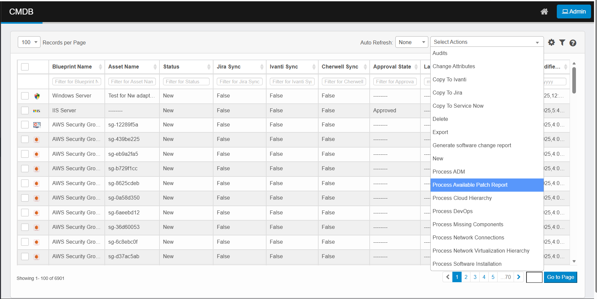Click the home icon in header
Image resolution: width=597 pixels, height=299 pixels.
pyautogui.click(x=544, y=12)
